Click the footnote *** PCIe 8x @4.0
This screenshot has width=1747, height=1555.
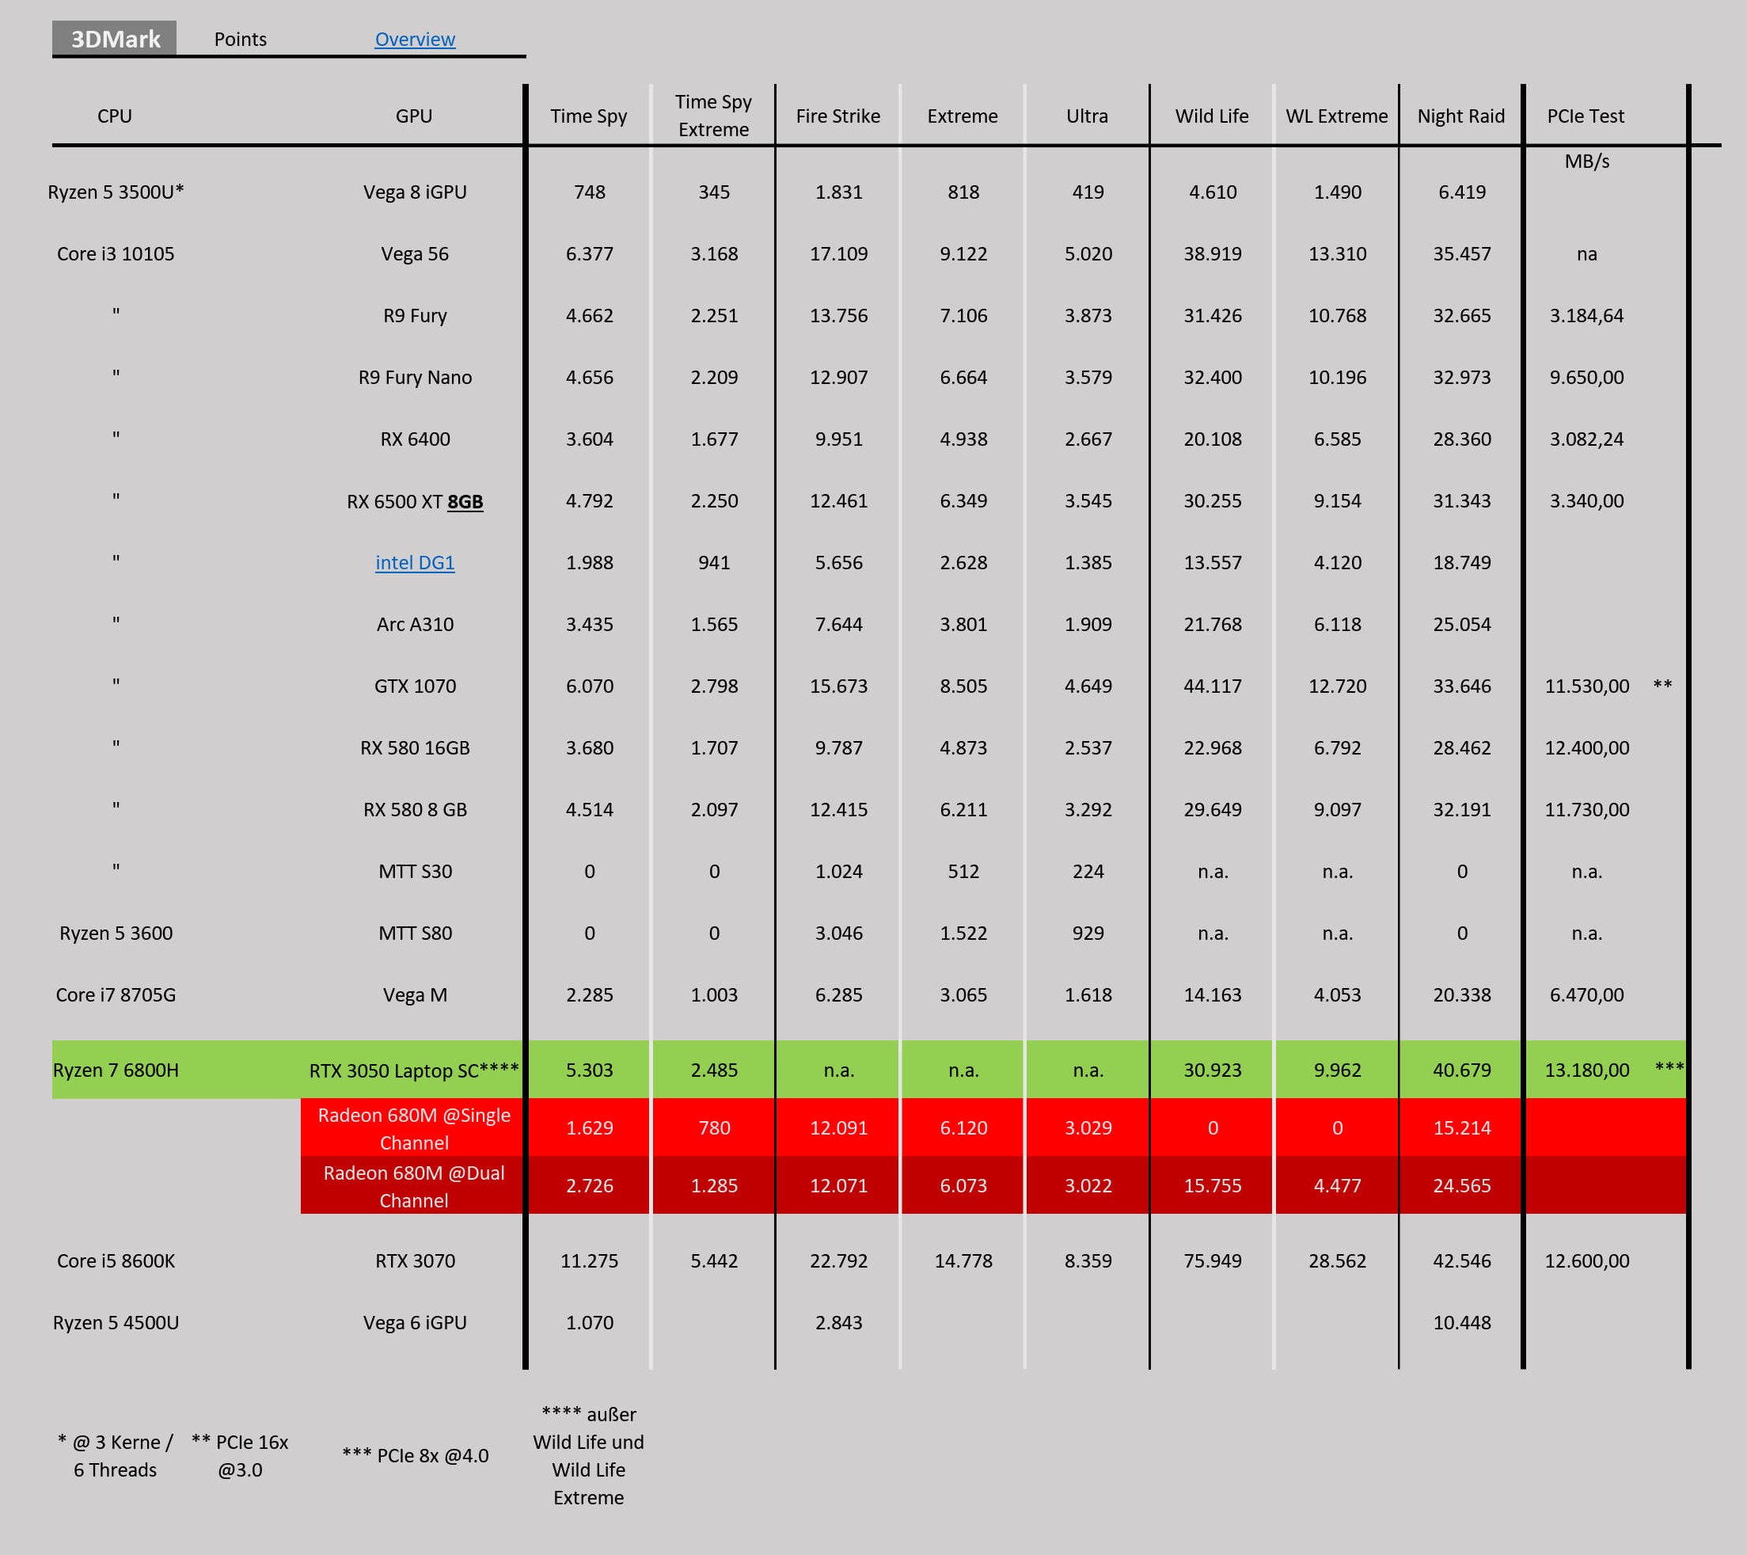[416, 1455]
